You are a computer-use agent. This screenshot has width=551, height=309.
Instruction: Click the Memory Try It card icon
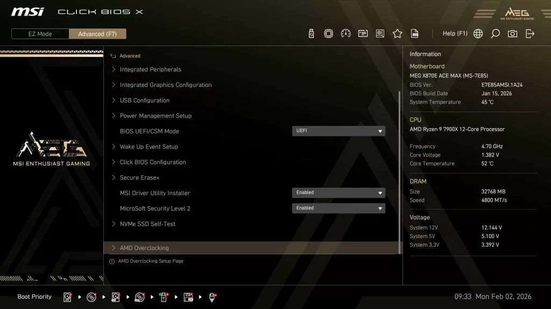click(363, 33)
